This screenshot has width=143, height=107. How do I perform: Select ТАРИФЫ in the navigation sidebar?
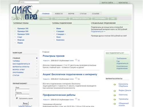tap(16, 61)
